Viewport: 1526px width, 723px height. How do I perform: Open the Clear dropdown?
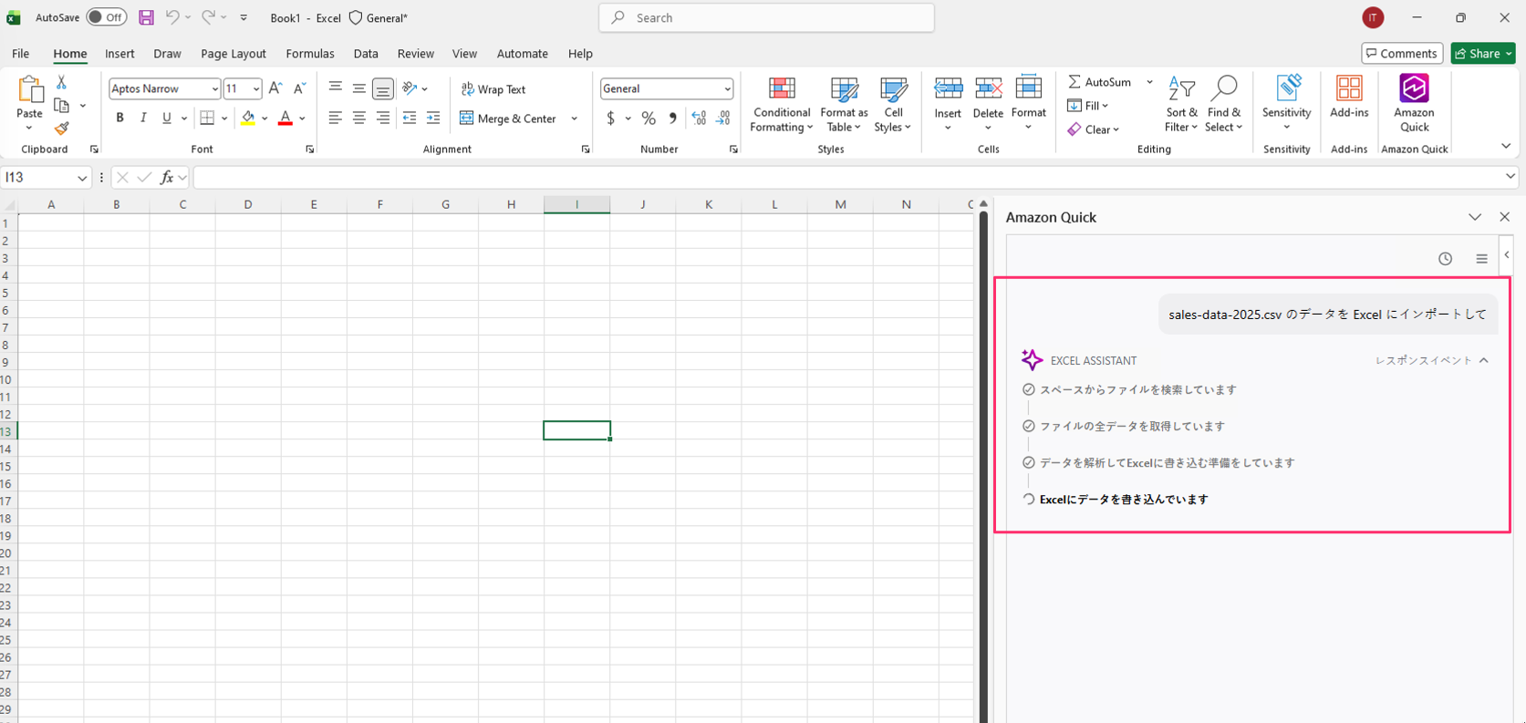[1093, 129]
